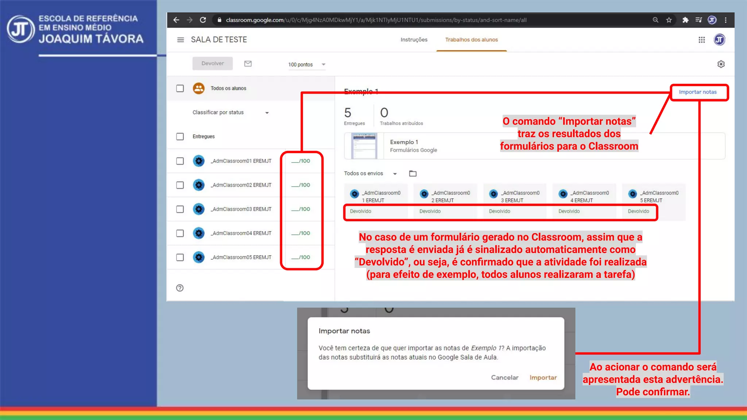Click the SALA DE TESTE class title
This screenshot has height=420, width=747.
(x=219, y=40)
